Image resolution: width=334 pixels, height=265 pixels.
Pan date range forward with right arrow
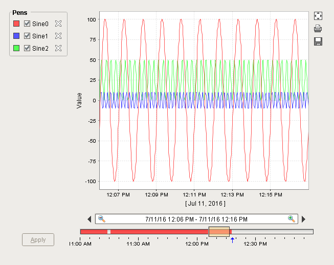(303, 219)
